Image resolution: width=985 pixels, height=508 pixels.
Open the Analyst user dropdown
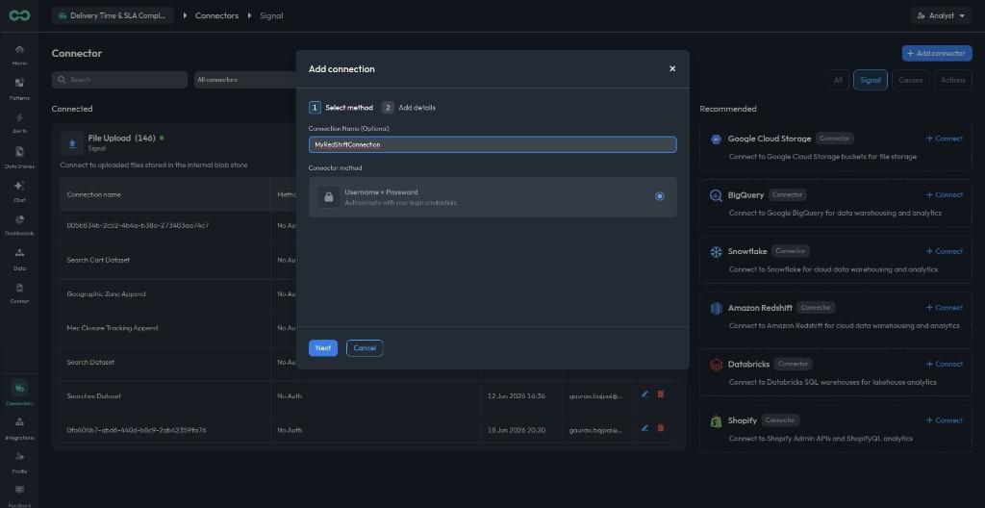[x=941, y=15]
